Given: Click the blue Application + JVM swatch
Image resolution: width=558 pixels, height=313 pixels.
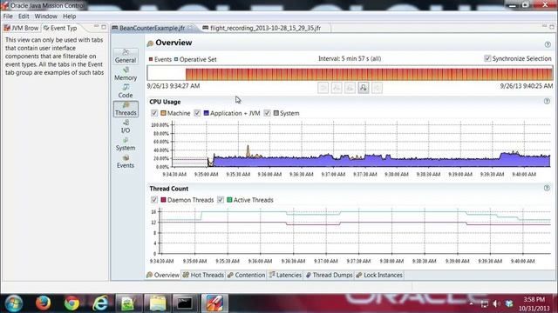Looking at the screenshot, I should click(206, 113).
